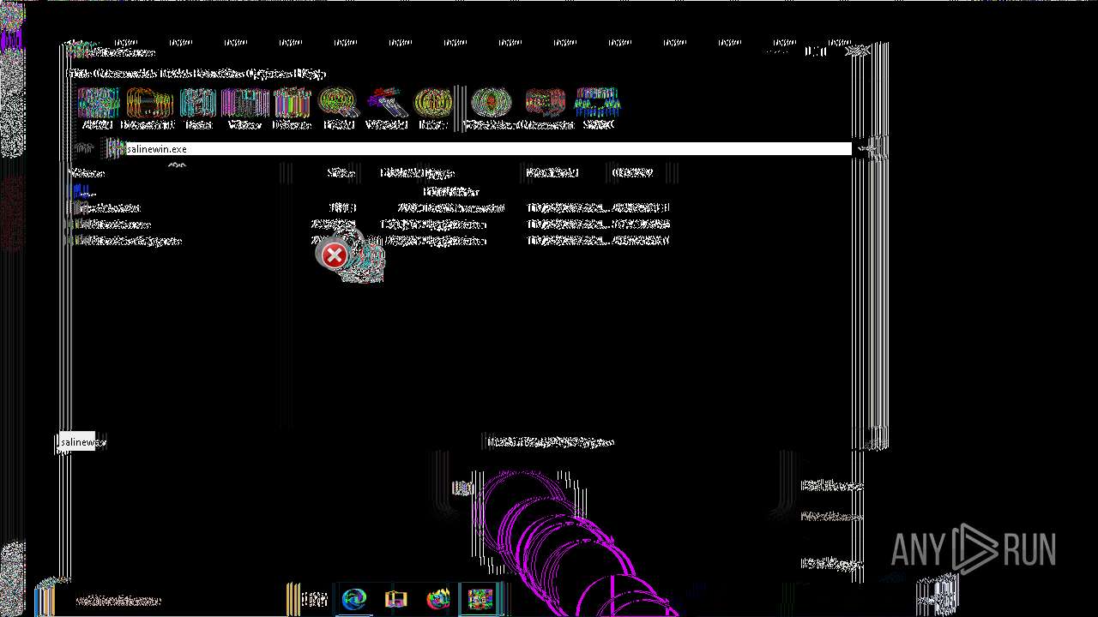Click the Delete toolbar icon
Image resolution: width=1098 pixels, height=617 pixels.
[x=292, y=108]
